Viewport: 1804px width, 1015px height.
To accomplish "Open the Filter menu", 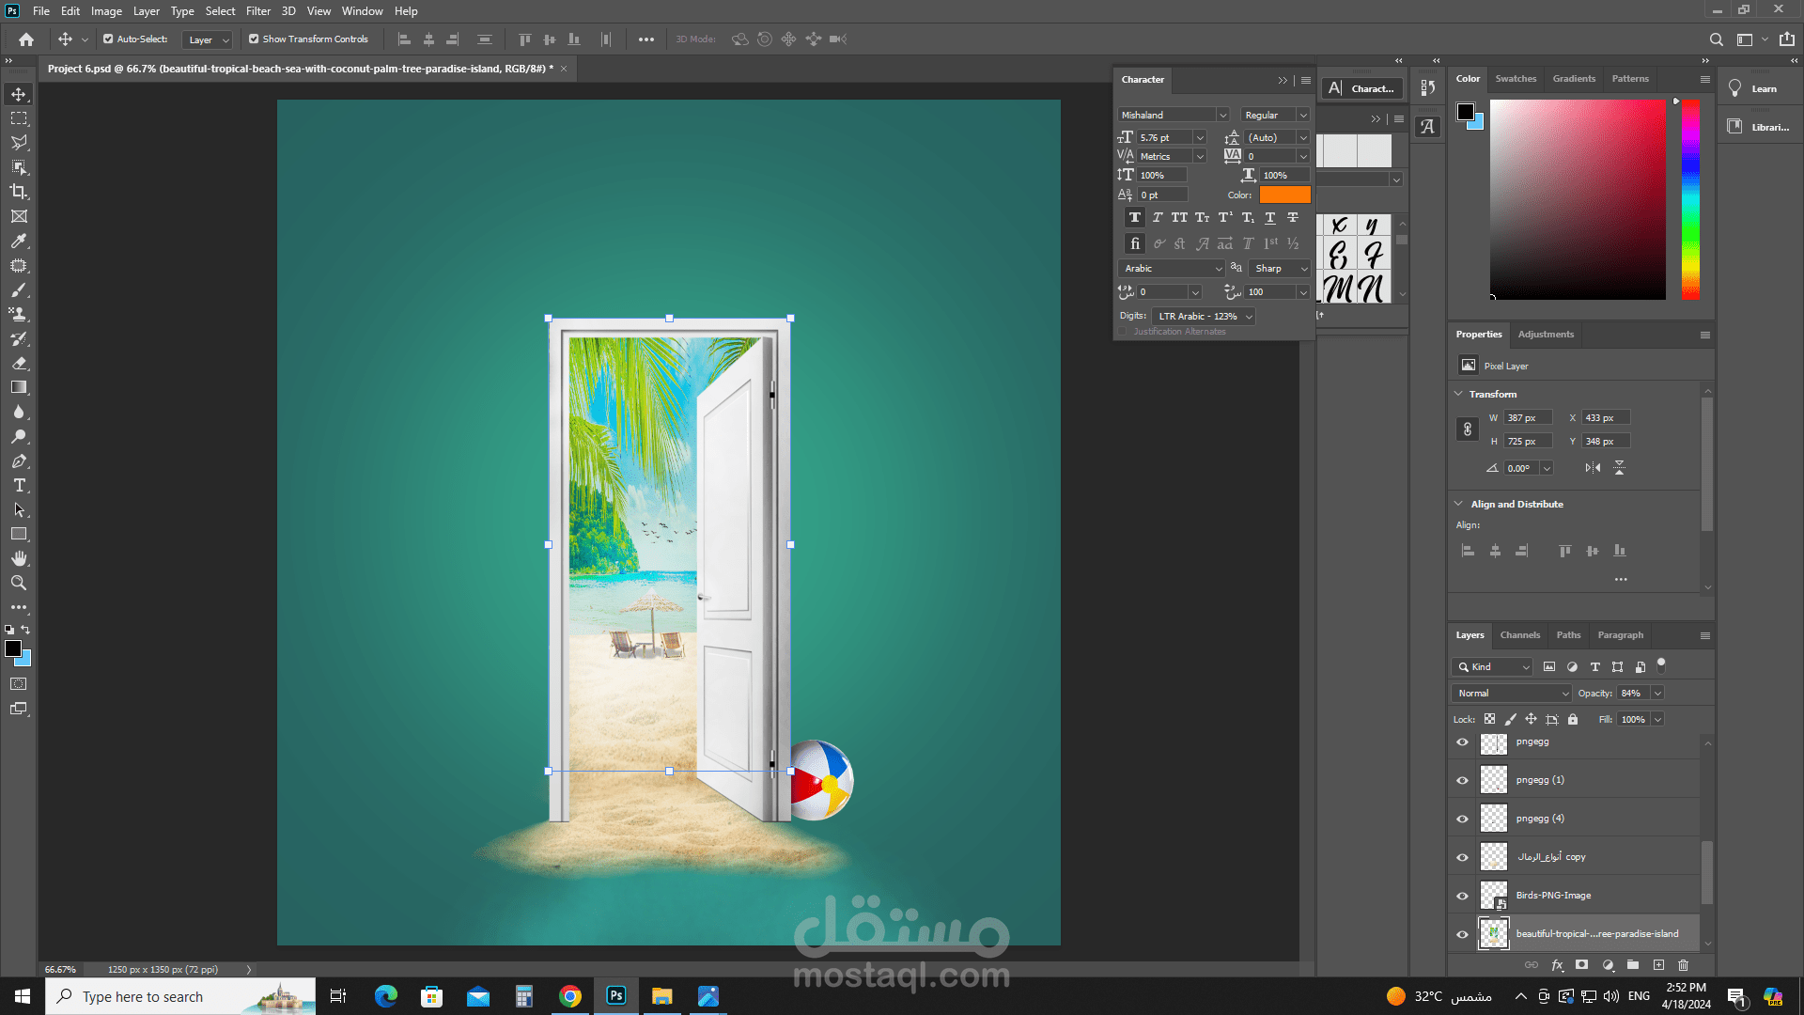I will coord(257,11).
